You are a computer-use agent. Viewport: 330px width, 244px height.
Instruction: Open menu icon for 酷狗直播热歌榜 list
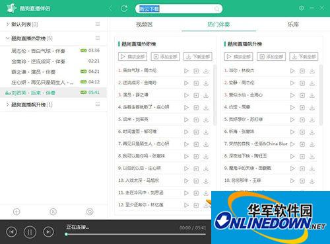pos(98,38)
